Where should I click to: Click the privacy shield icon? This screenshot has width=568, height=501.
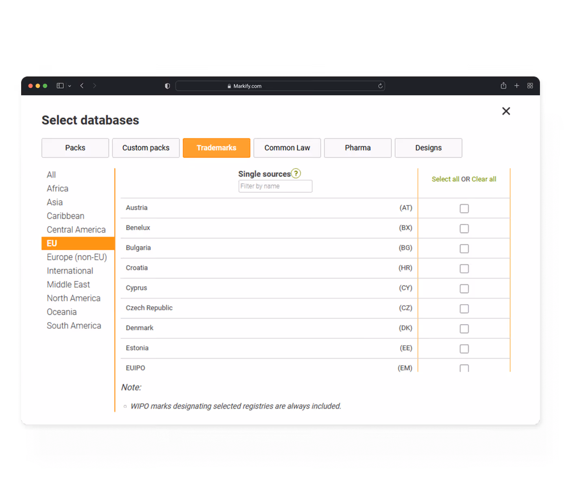pyautogui.click(x=167, y=86)
